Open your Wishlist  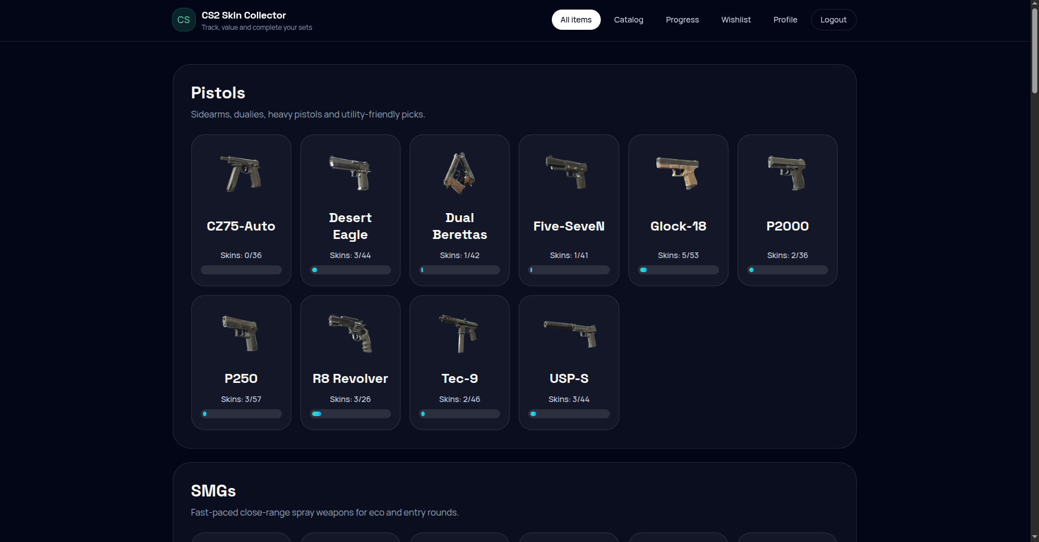pos(736,20)
